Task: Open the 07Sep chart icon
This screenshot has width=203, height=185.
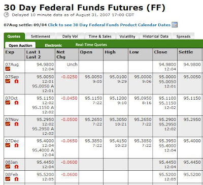Action: click(x=8, y=81)
